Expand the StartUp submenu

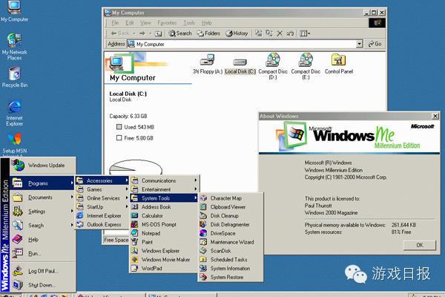click(x=102, y=207)
